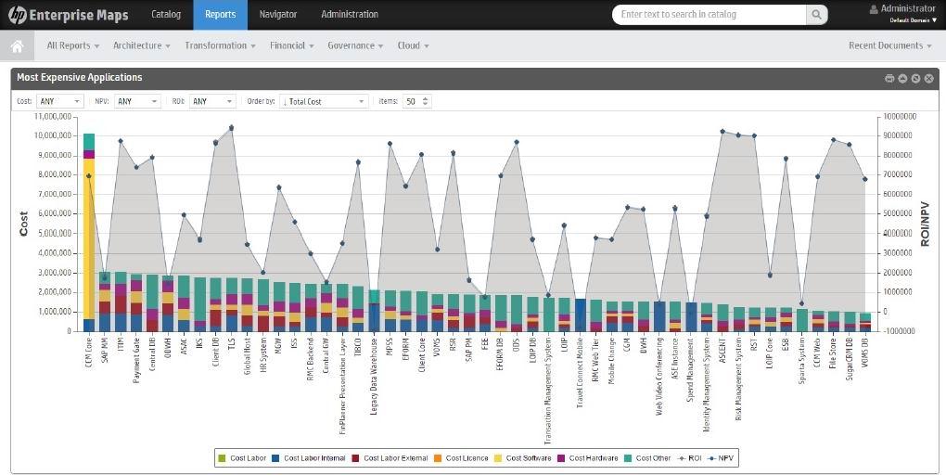The image size is (946, 475).
Task: Print the Most Expensive Applications report
Action: [889, 79]
